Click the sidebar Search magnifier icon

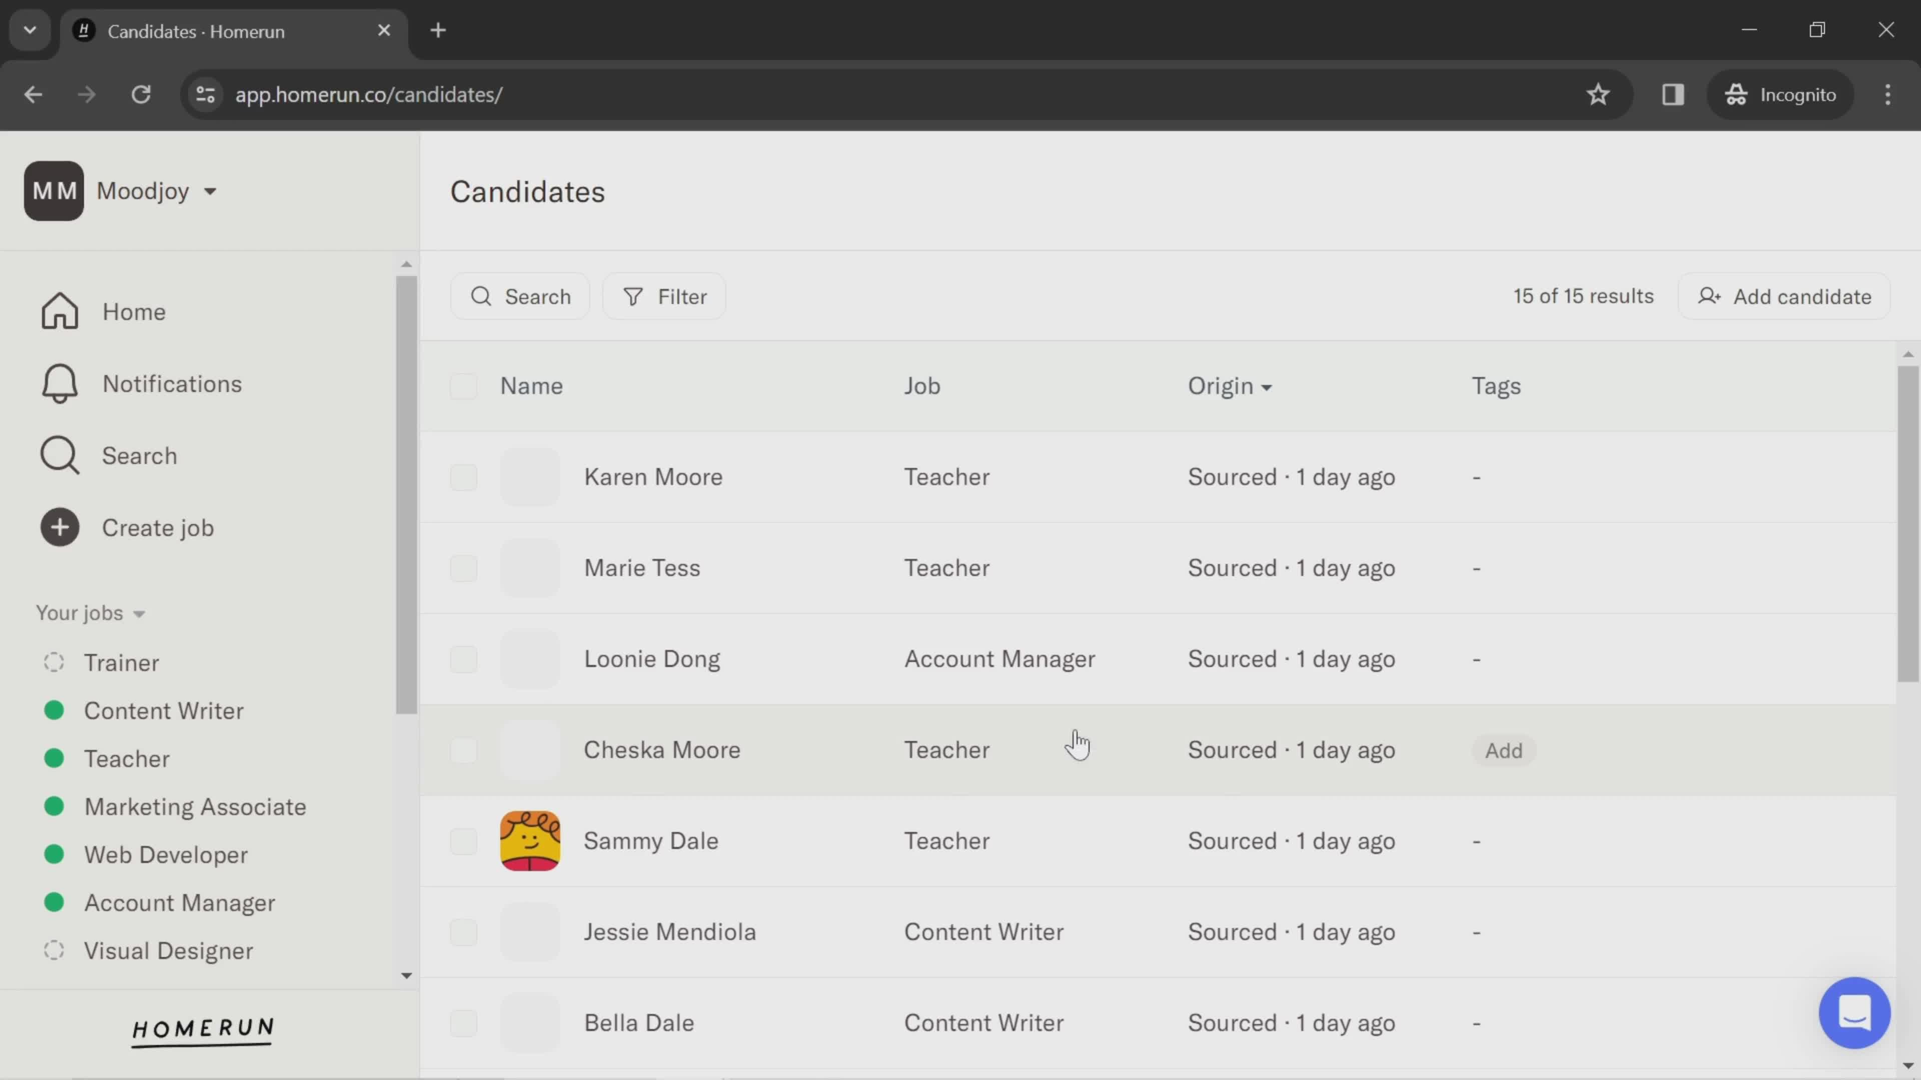tap(60, 455)
